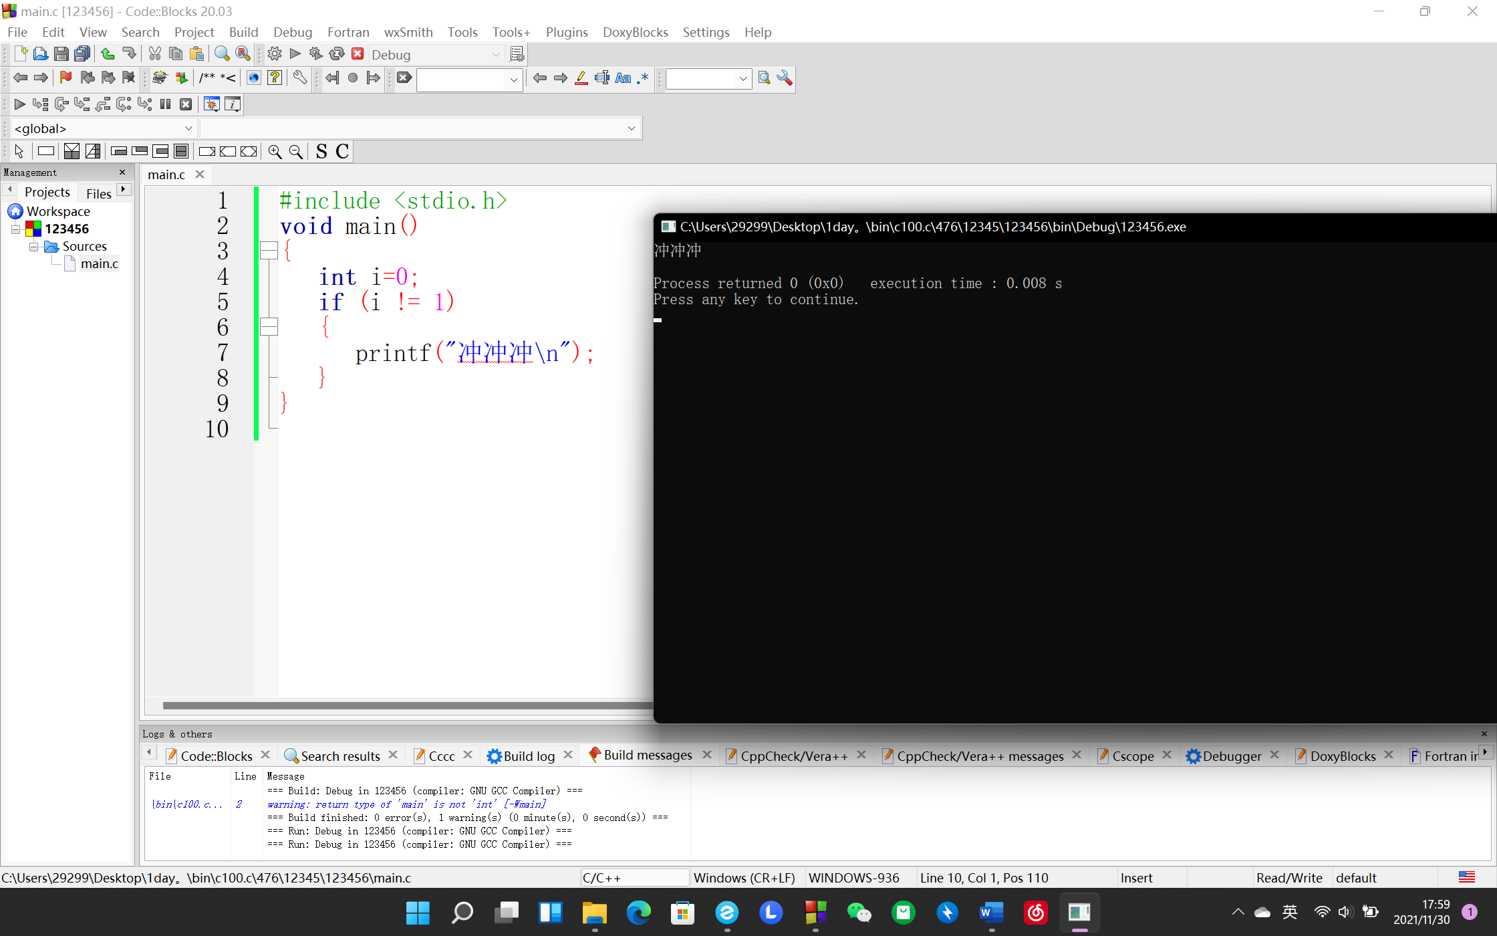Click the Rebuild icon
The image size is (1497, 936).
pos(337,54)
